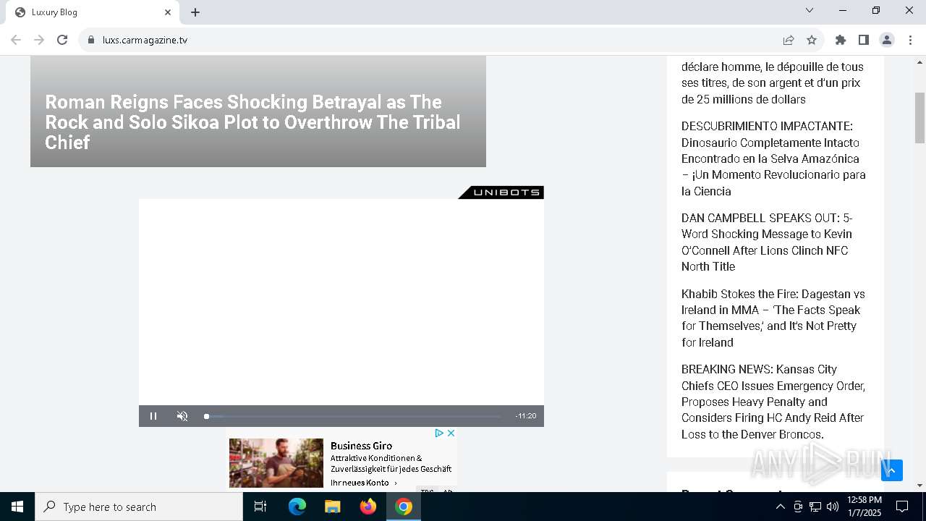Click the scrollbar down arrow
926x521 pixels.
click(x=920, y=486)
